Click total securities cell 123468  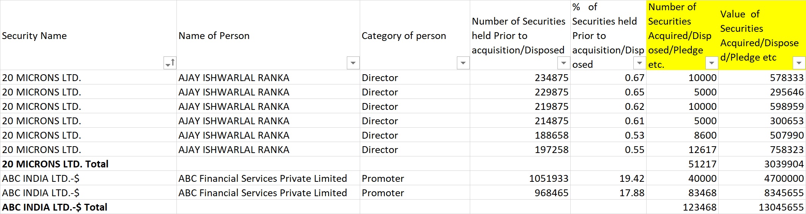pyautogui.click(x=682, y=207)
